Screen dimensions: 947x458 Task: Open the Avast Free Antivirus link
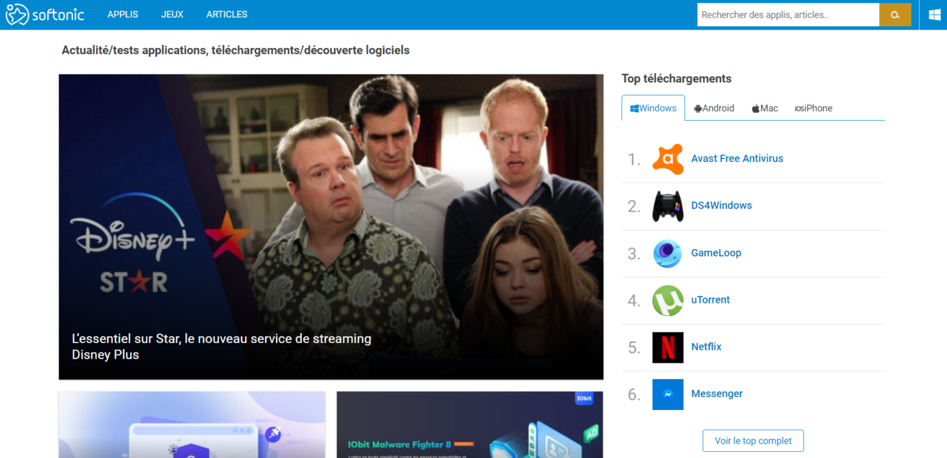coord(737,159)
